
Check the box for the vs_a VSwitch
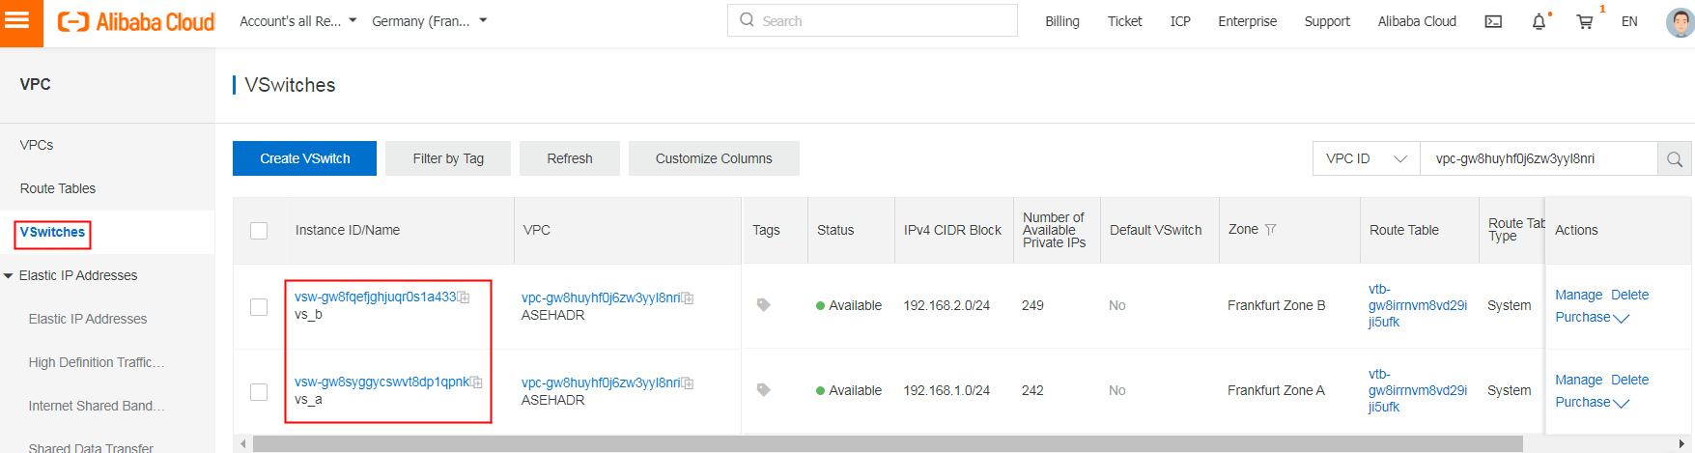[259, 391]
